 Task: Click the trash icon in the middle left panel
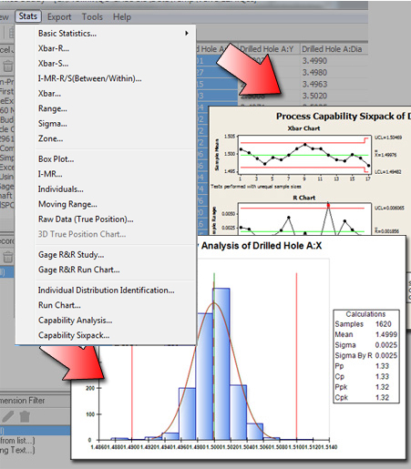[7, 257]
